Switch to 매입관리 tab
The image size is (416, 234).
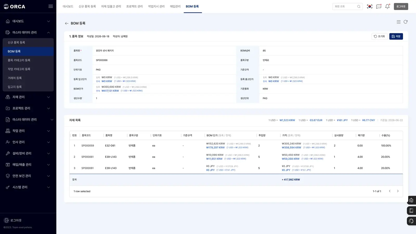tap(175, 6)
